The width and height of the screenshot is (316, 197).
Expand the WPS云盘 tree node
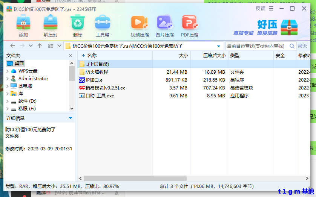click(x=7, y=71)
